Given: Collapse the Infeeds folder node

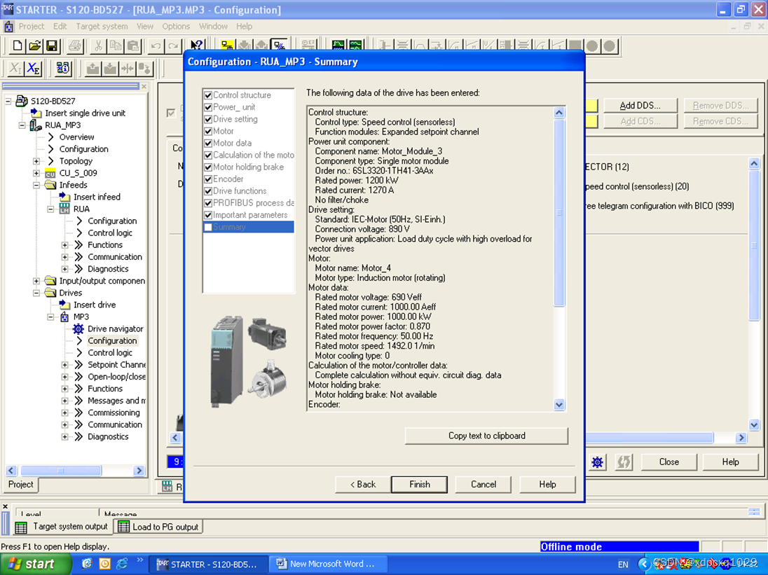Looking at the screenshot, I should [36, 185].
